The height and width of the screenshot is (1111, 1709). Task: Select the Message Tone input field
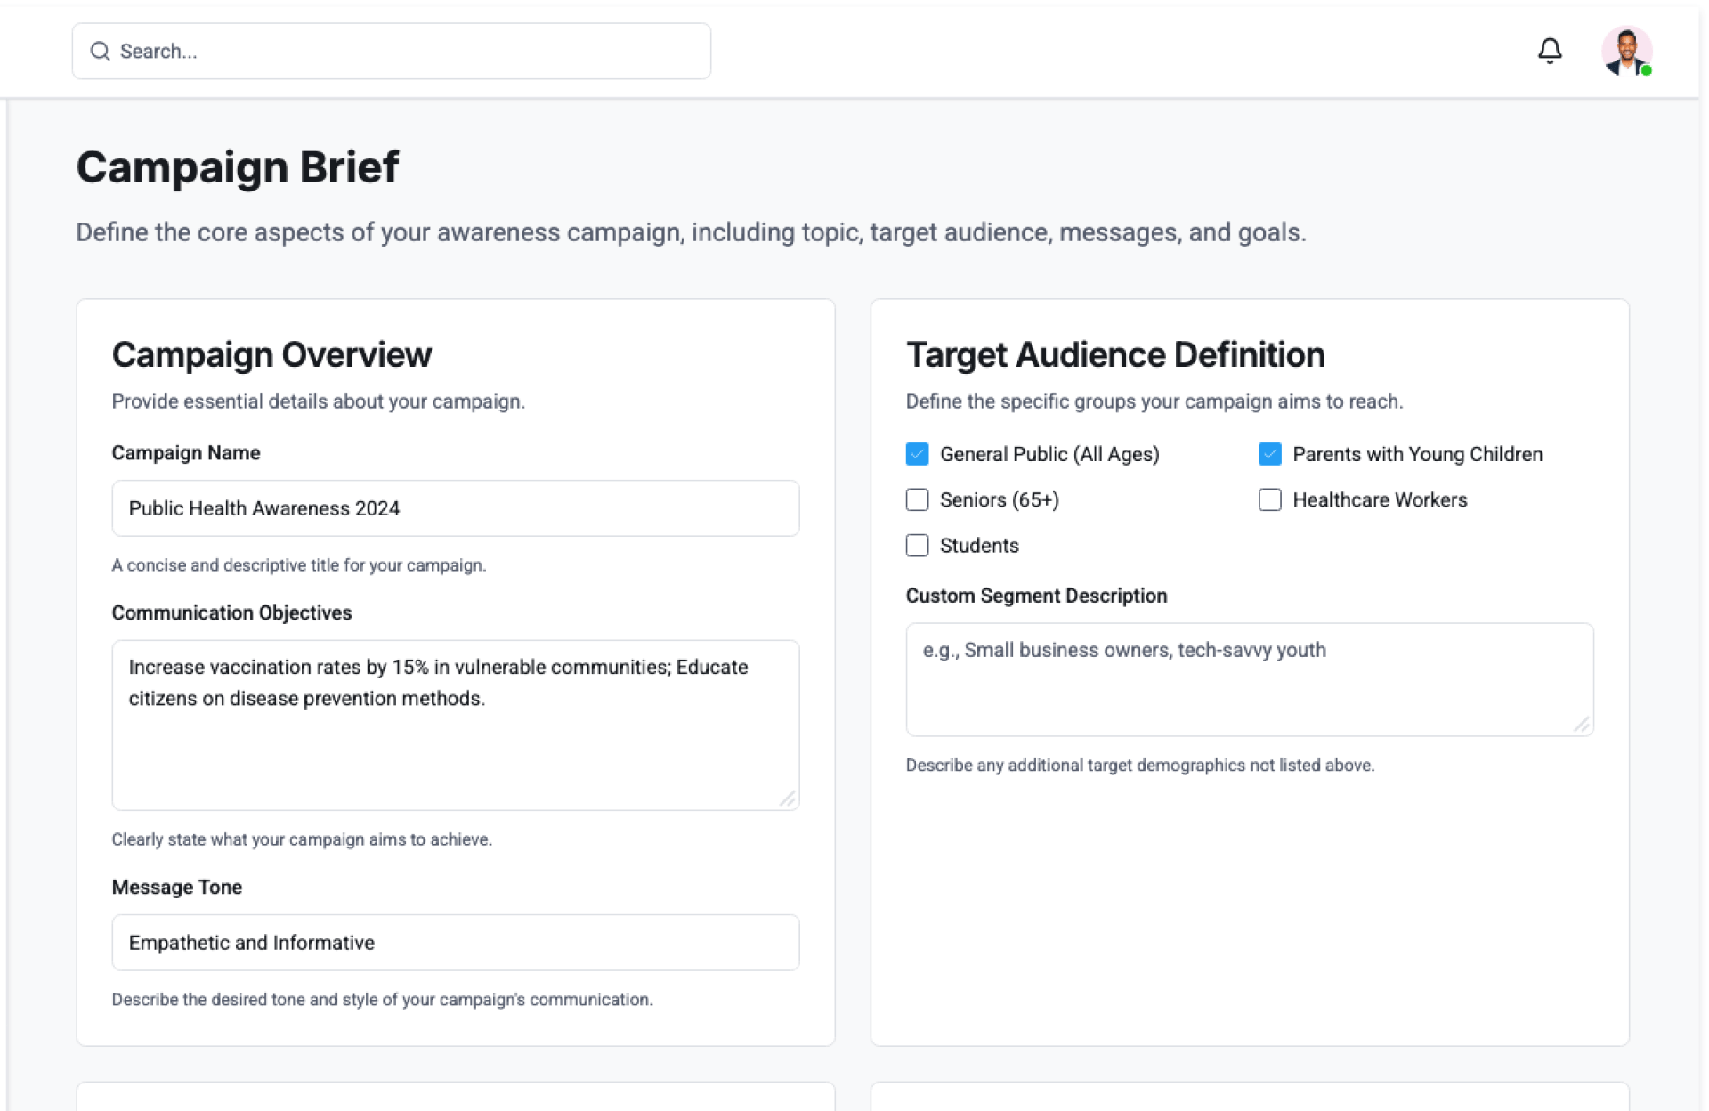(455, 943)
